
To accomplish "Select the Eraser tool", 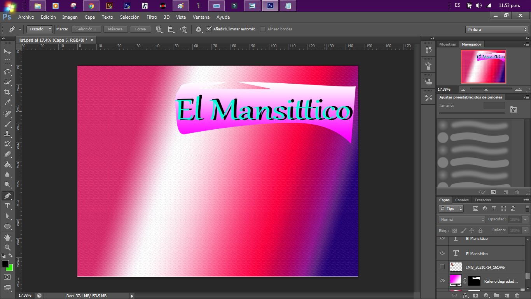I will click(7, 154).
